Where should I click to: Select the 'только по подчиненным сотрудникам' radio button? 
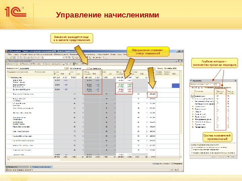[x=192, y=149]
